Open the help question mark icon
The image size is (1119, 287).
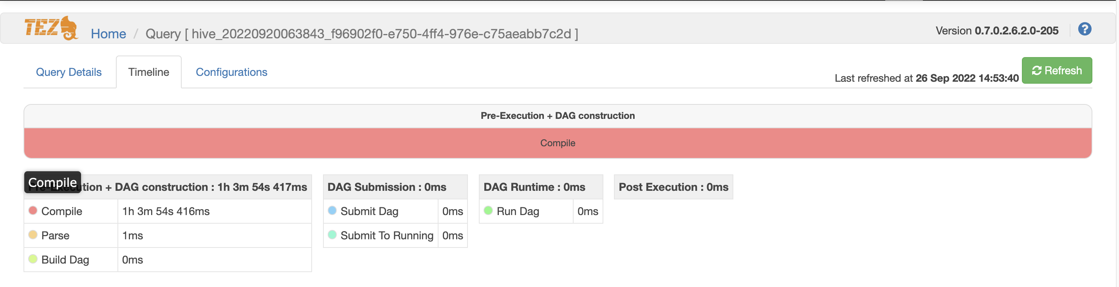[x=1085, y=29]
